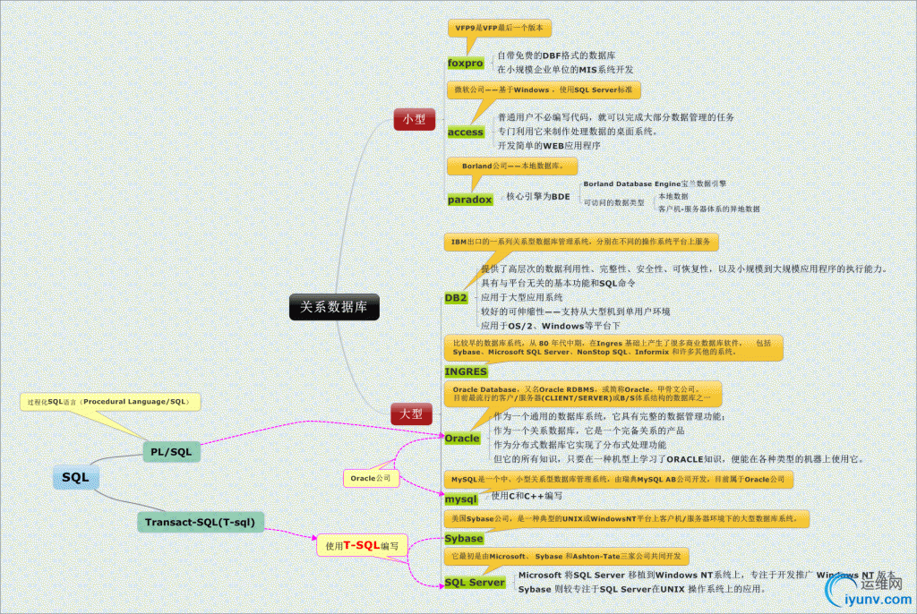Click the foxpro topic
This screenshot has height=614, width=917.
(466, 64)
